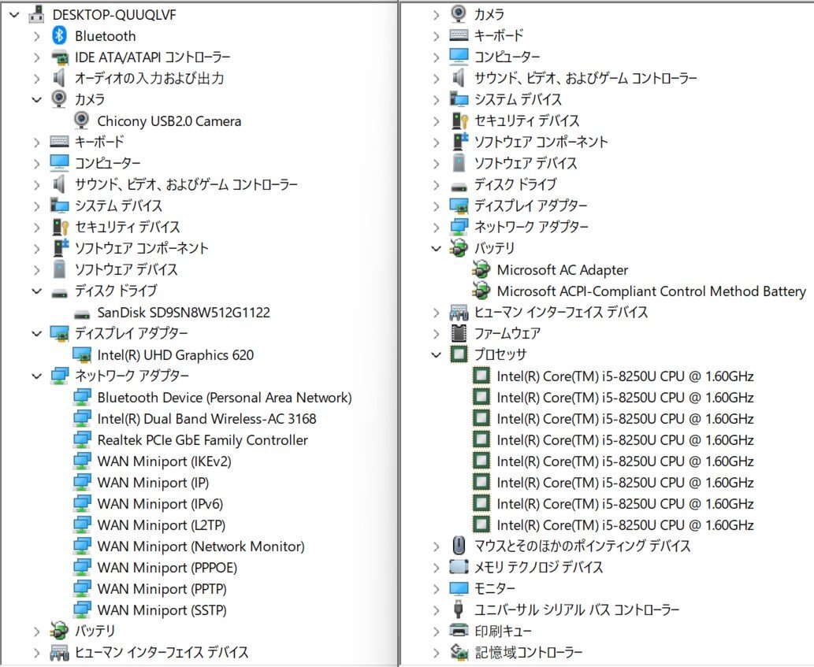Click the WAN Miniport (L2TP) adapter icon
814x667 pixels.
click(x=82, y=525)
